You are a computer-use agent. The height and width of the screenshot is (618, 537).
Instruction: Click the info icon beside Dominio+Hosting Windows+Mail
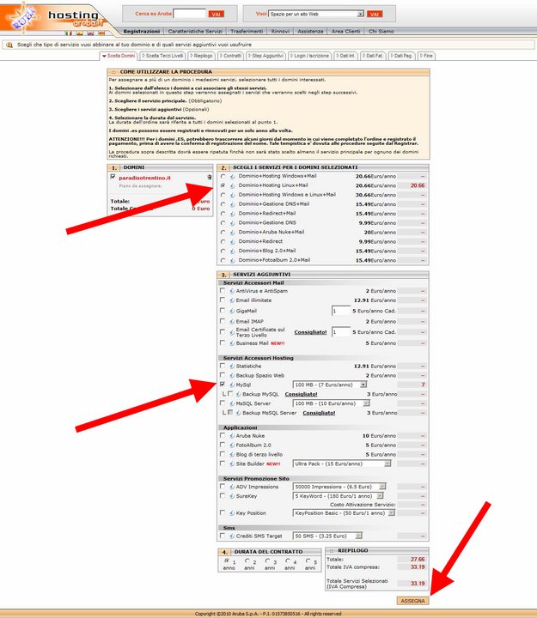click(x=232, y=176)
